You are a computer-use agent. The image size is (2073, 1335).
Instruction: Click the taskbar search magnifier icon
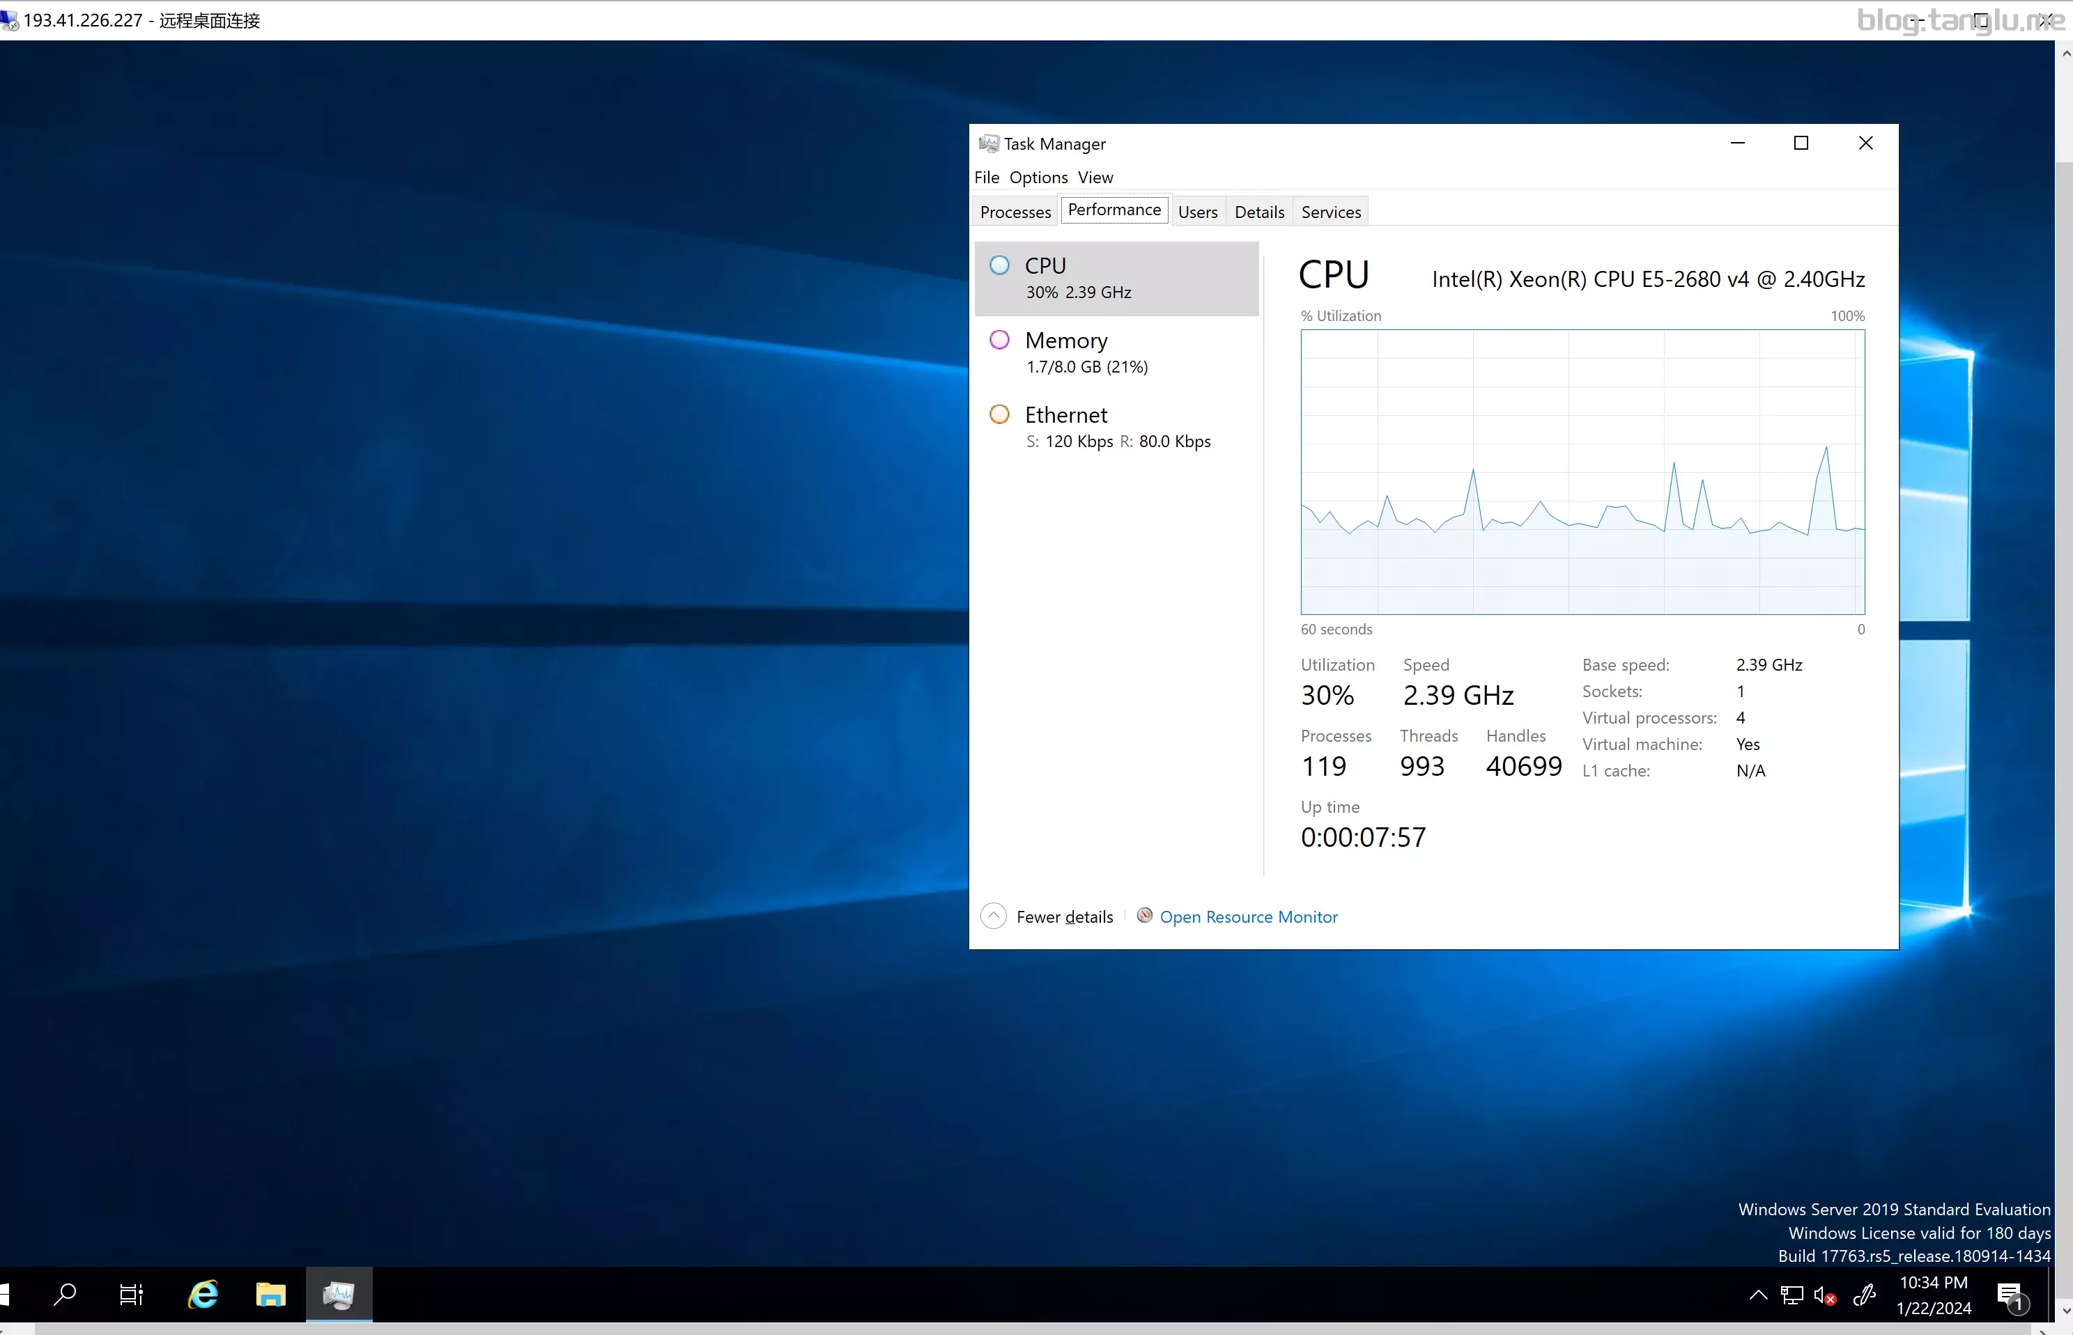coord(65,1294)
